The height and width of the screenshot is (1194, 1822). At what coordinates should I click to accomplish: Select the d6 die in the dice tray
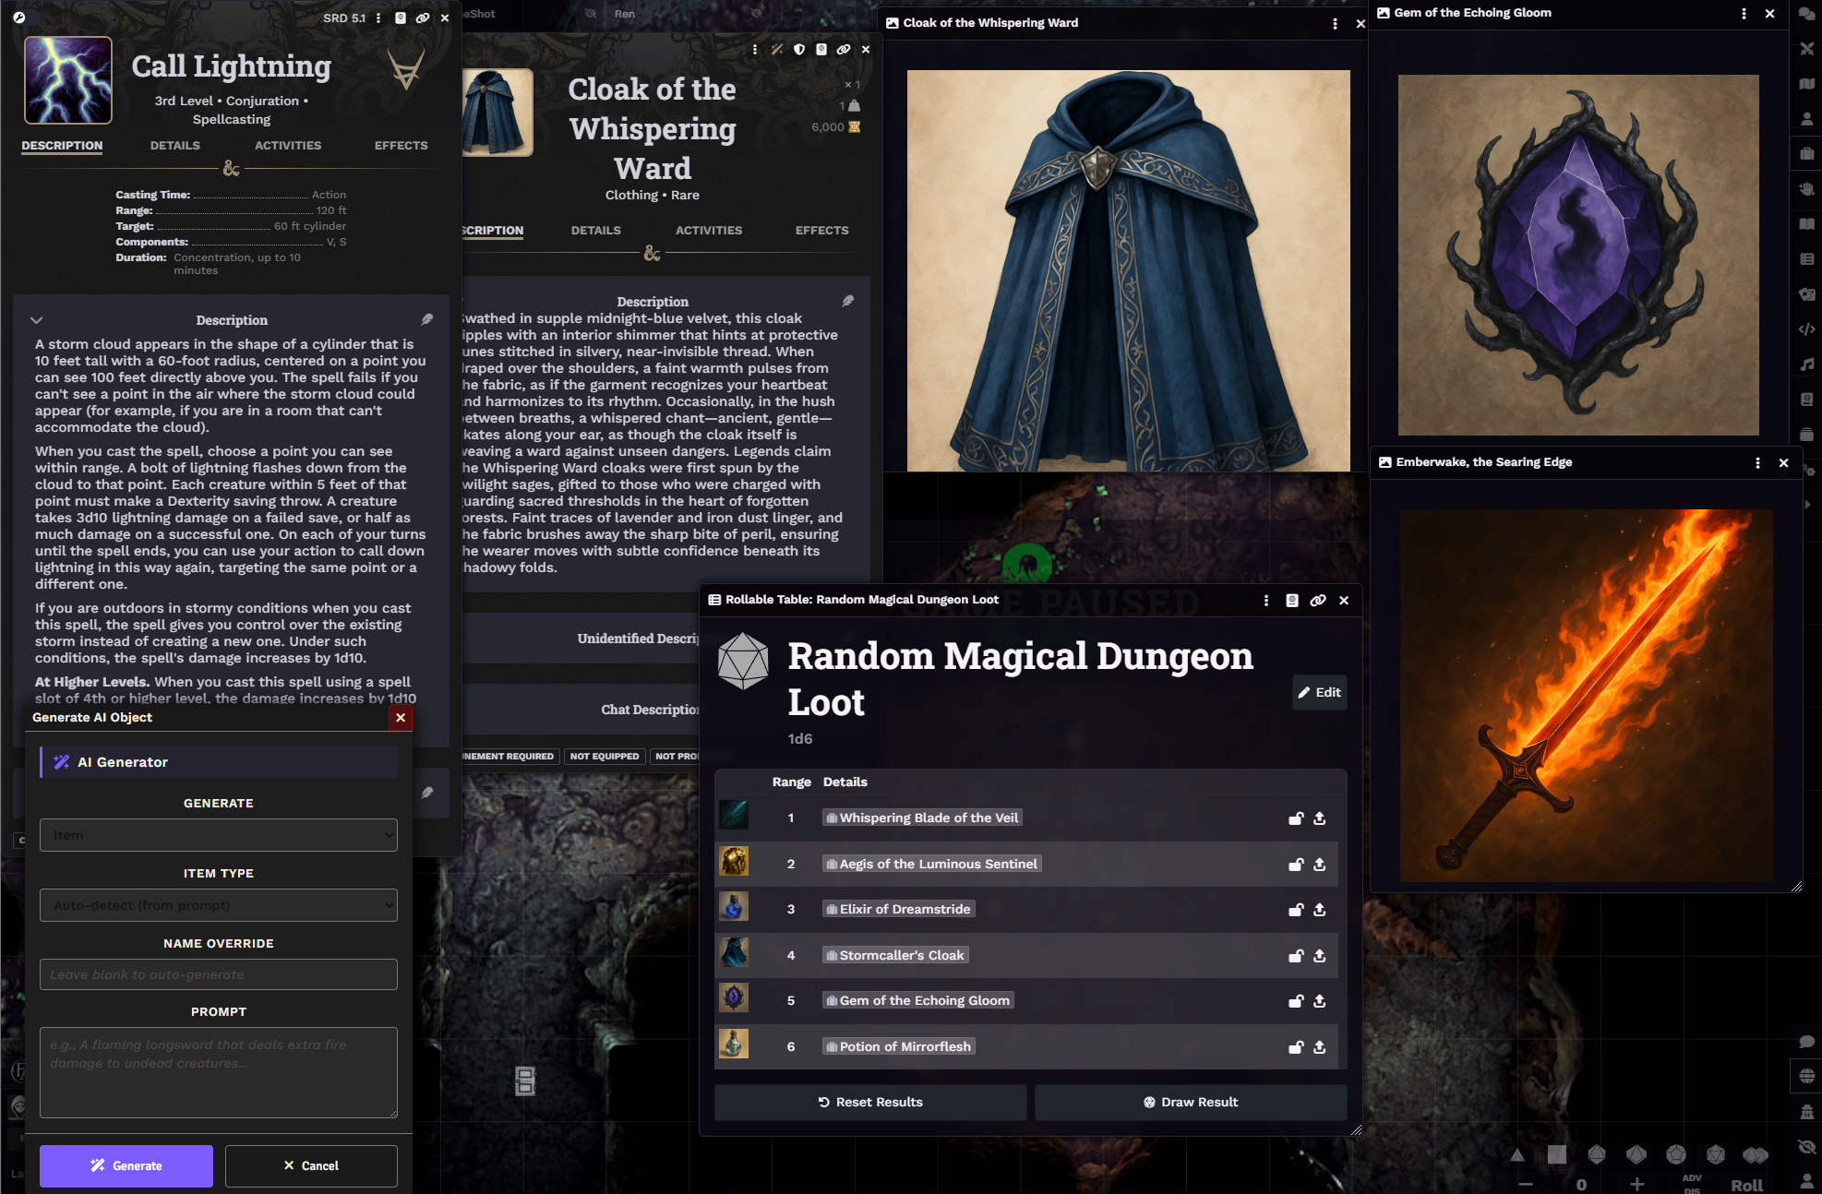pyautogui.click(x=1557, y=1154)
